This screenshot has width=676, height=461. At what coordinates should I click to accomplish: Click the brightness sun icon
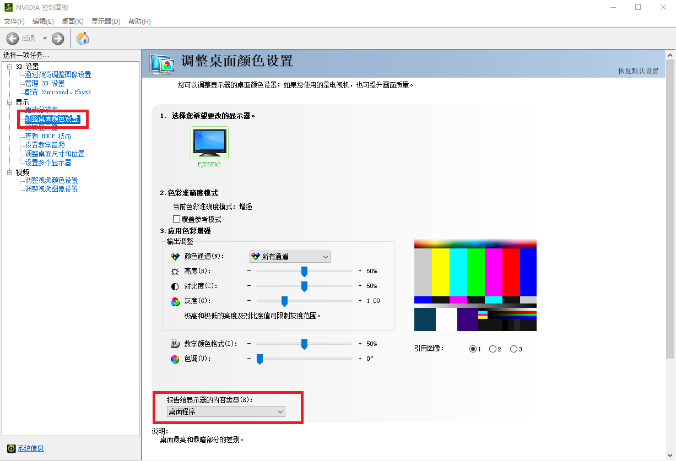coord(175,272)
